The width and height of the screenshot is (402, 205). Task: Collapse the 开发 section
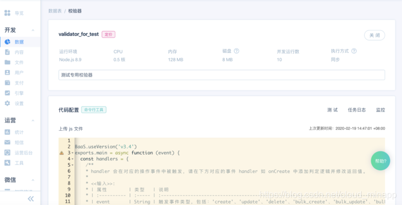[x=33, y=30]
